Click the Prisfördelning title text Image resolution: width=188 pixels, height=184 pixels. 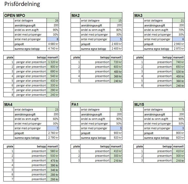[x=22, y=4]
